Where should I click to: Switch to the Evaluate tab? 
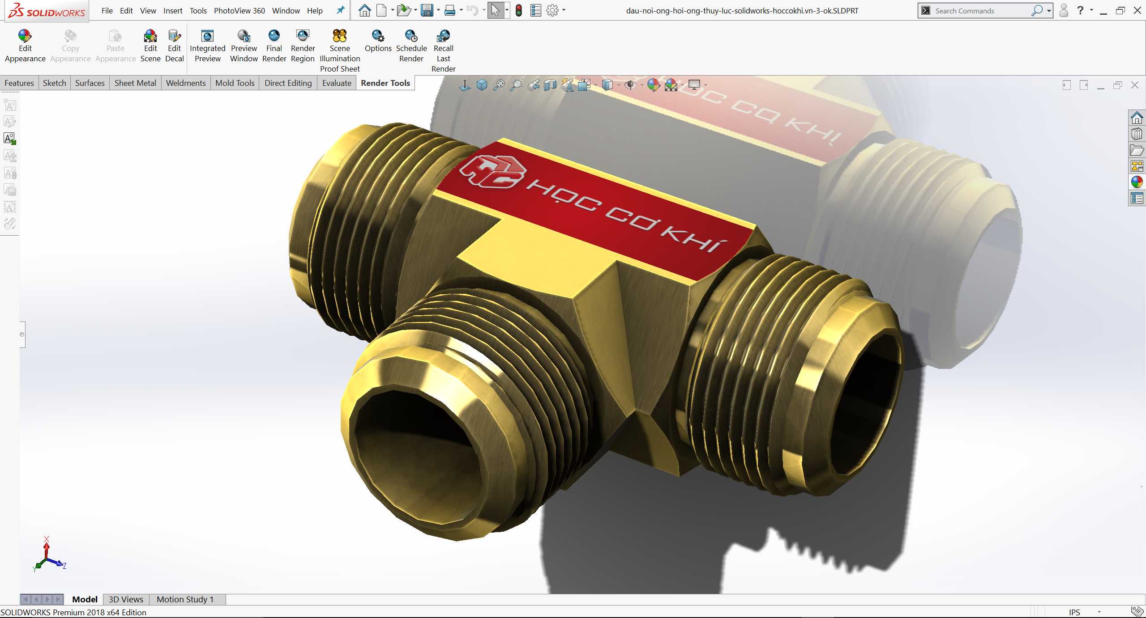click(337, 83)
